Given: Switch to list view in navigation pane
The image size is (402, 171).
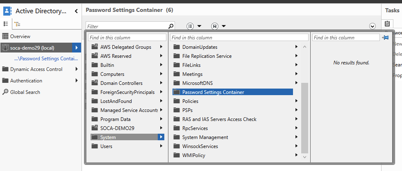Looking at the screenshot, I should (6, 24).
